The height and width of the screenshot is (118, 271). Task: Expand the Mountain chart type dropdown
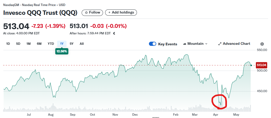(x=195, y=44)
